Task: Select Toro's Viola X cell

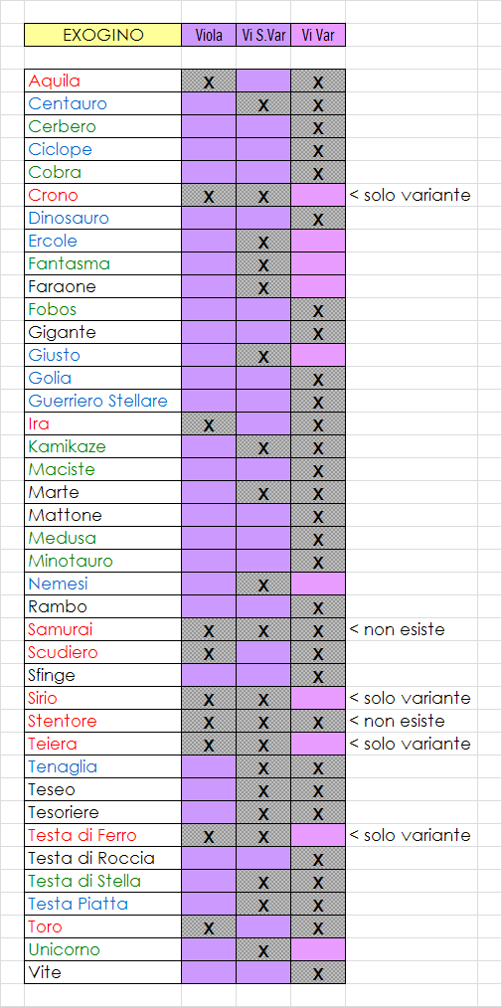Action: coord(209,926)
